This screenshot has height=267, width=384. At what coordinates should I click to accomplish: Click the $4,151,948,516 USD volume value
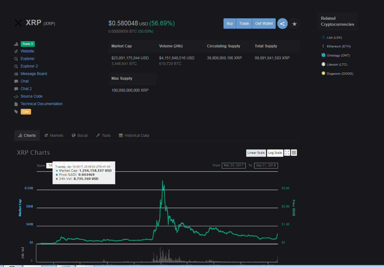click(x=177, y=58)
